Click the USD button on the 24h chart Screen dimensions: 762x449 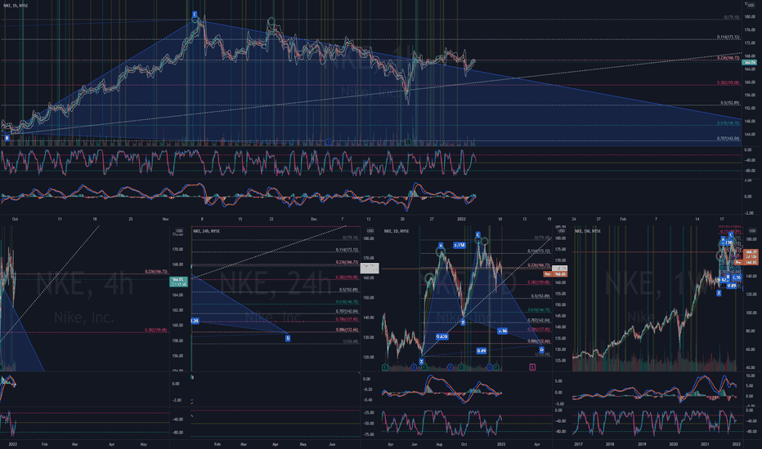tap(370, 230)
